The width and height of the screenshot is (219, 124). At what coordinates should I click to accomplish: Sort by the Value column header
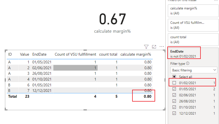[25, 54]
